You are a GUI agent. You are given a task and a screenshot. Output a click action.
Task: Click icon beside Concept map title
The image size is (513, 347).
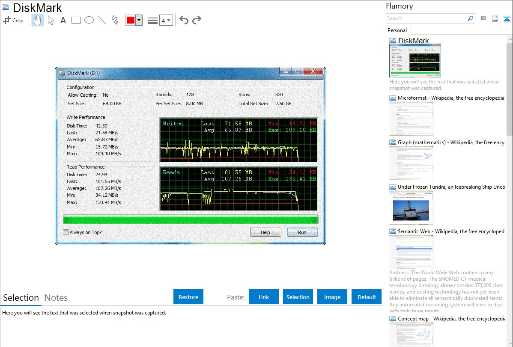point(393,319)
